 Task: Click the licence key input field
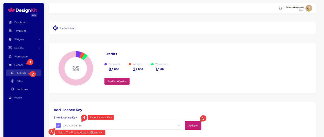(x=118, y=125)
